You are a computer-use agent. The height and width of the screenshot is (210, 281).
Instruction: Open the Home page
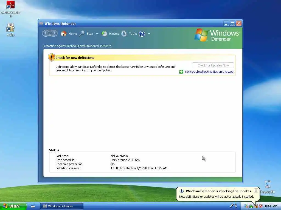[72, 34]
